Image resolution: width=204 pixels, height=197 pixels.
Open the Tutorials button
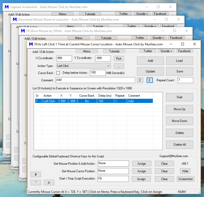(x=114, y=51)
